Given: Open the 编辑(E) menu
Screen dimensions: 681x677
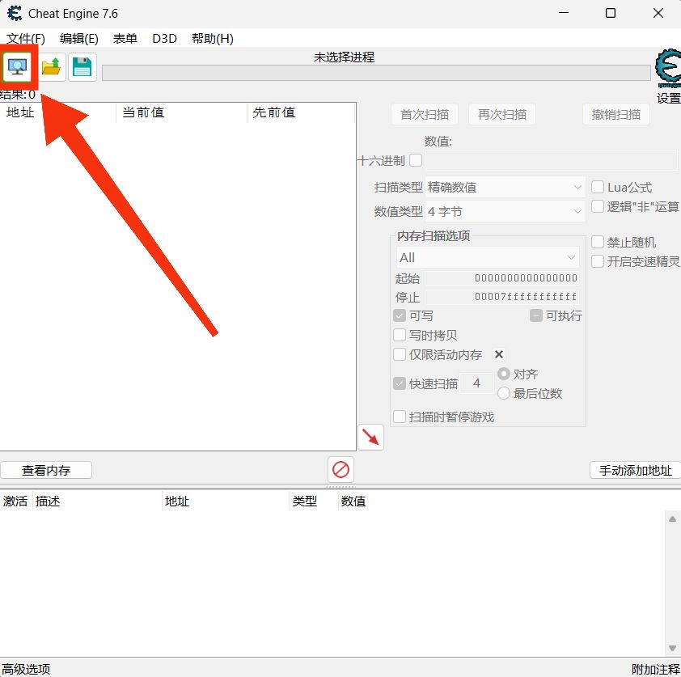Looking at the screenshot, I should [x=79, y=39].
